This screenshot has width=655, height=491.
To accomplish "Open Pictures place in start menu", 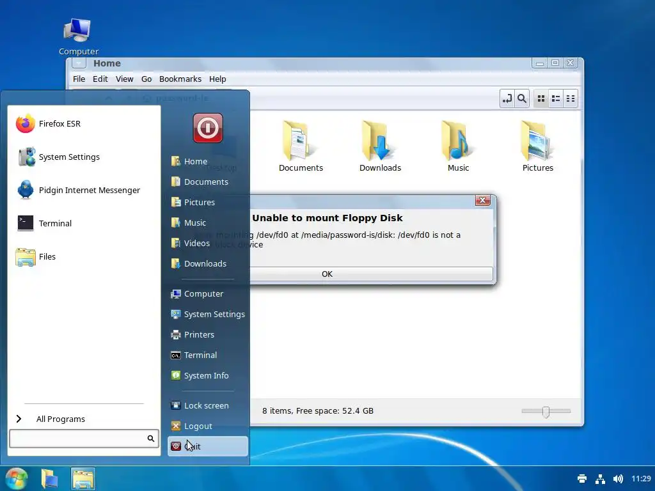I will pos(208,202).
